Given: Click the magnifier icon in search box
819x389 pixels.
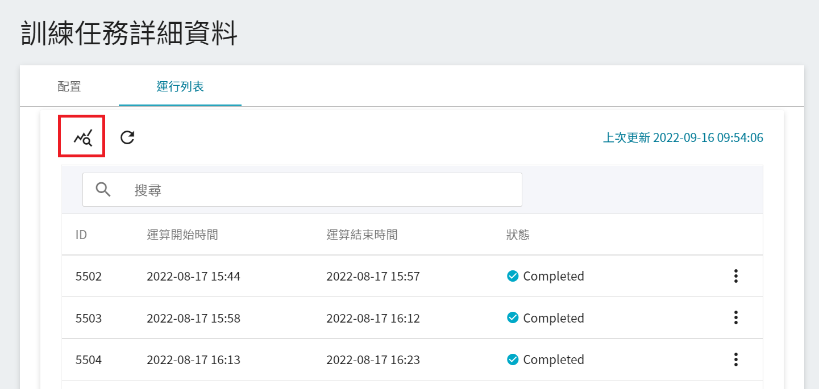Looking at the screenshot, I should pos(103,190).
